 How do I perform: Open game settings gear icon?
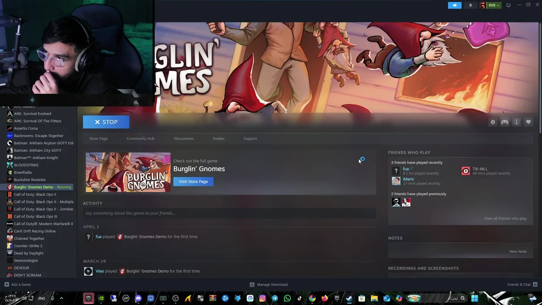click(x=493, y=122)
